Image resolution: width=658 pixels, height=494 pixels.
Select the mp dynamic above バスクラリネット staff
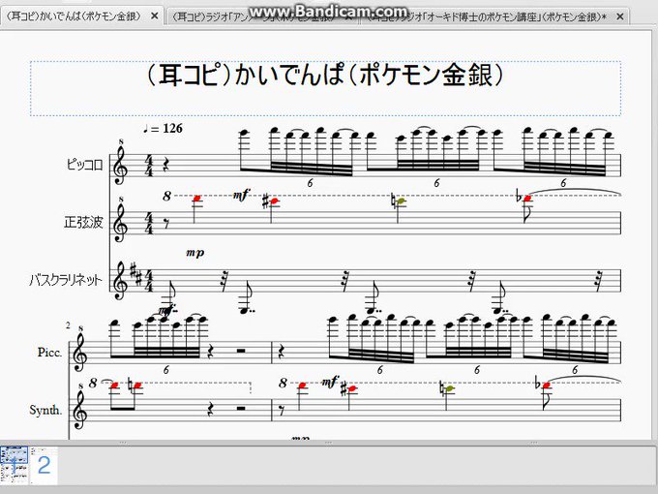click(x=195, y=253)
